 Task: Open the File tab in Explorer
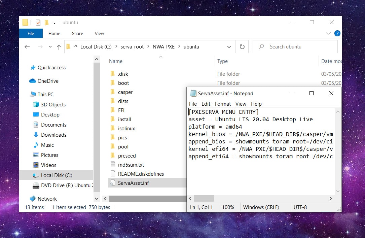(31, 34)
